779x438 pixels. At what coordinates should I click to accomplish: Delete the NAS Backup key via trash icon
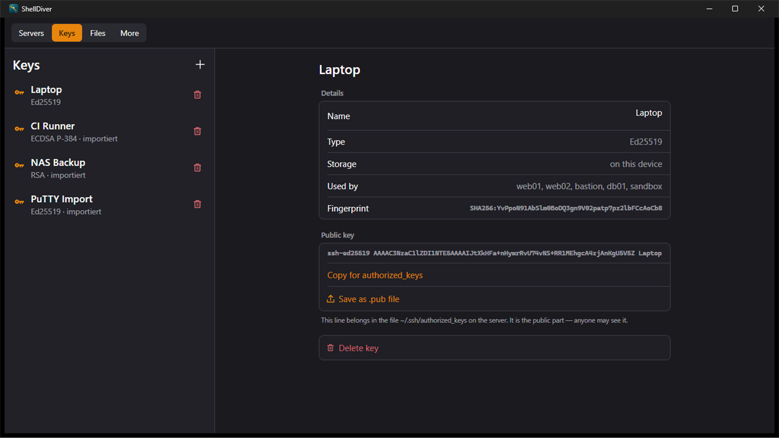click(197, 168)
